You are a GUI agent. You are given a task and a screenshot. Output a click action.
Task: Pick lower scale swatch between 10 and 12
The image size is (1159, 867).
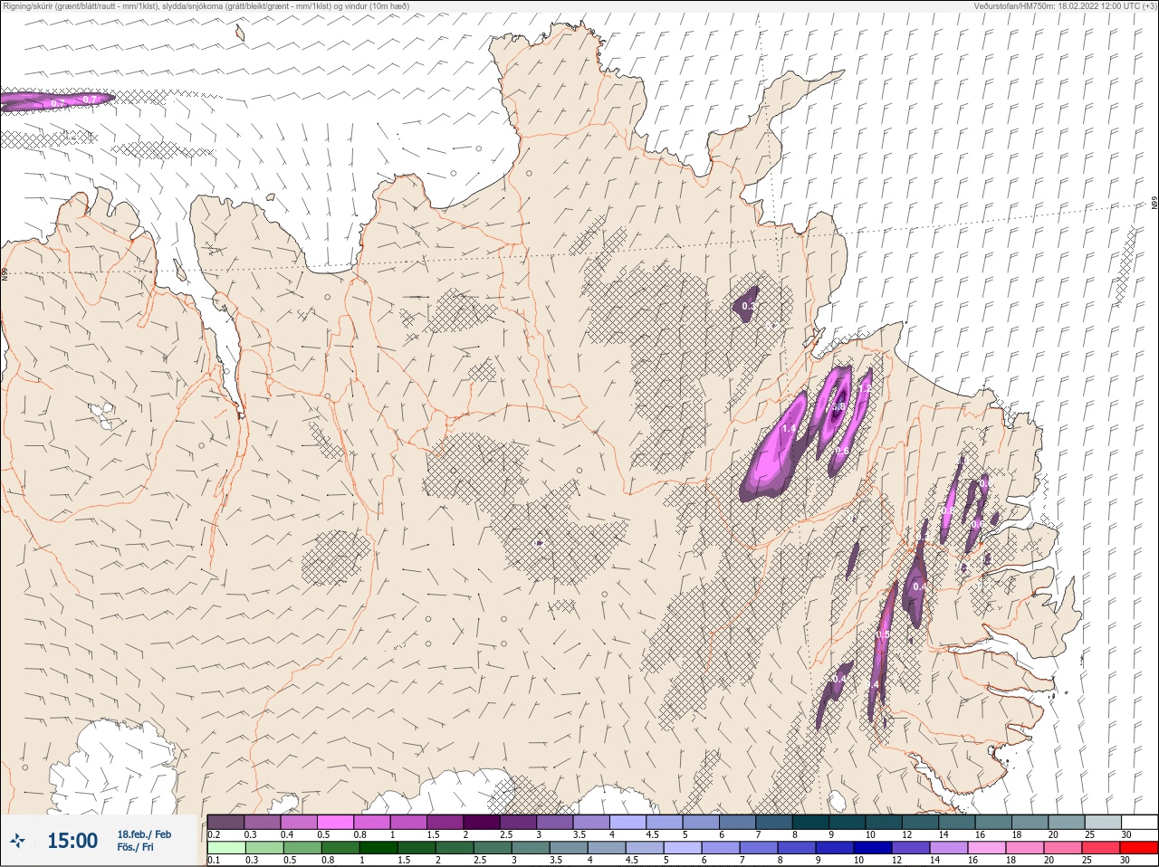point(872,848)
